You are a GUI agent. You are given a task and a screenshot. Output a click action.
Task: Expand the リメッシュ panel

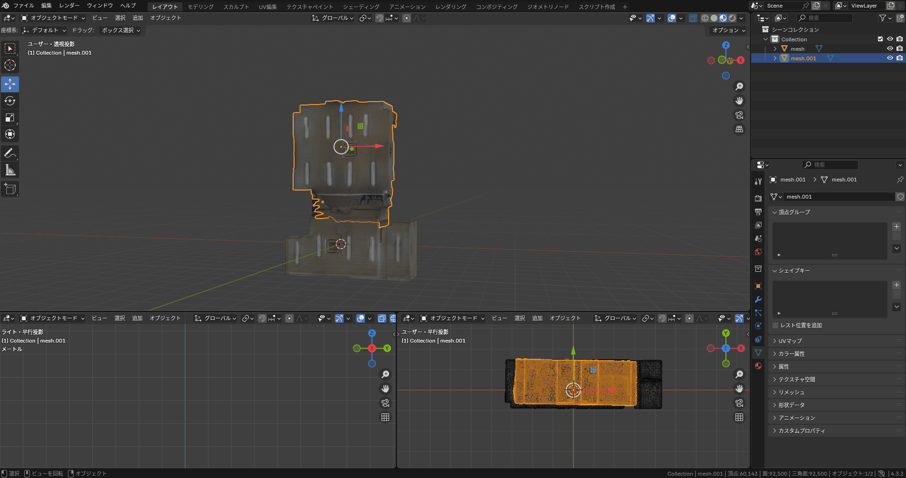coord(791,392)
